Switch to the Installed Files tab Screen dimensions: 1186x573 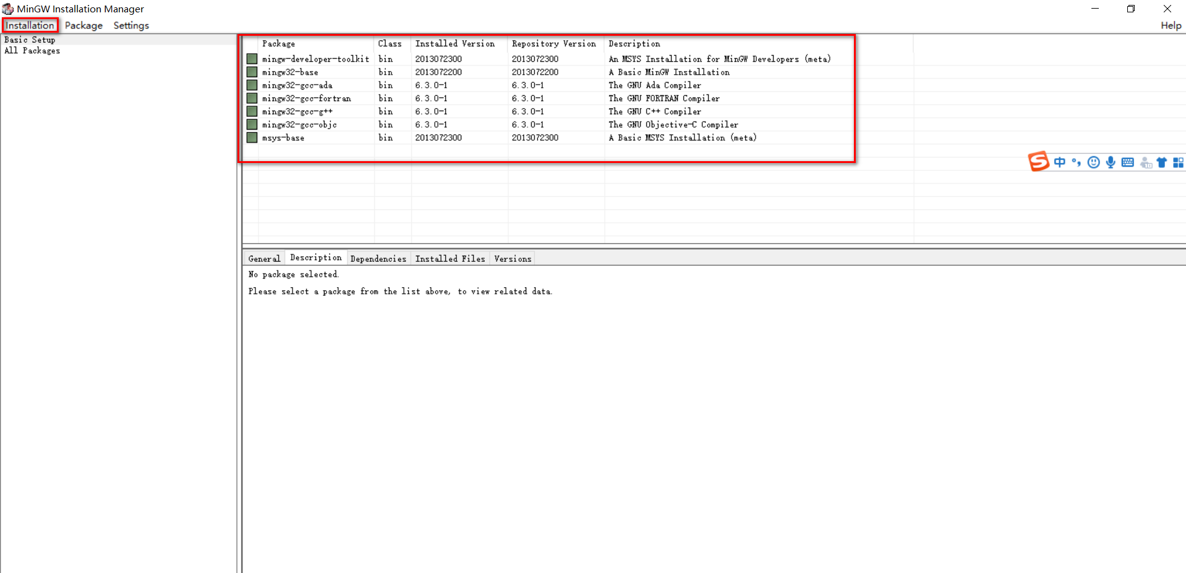click(x=450, y=259)
